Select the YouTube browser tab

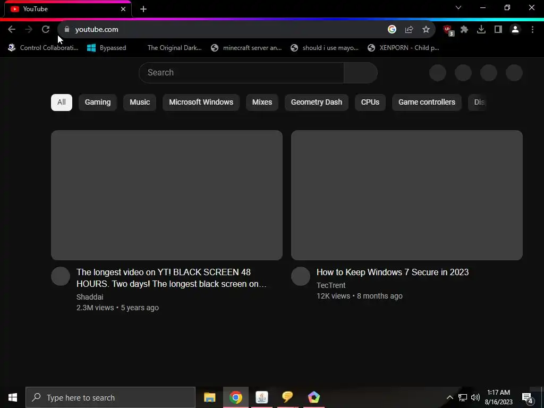tap(67, 9)
